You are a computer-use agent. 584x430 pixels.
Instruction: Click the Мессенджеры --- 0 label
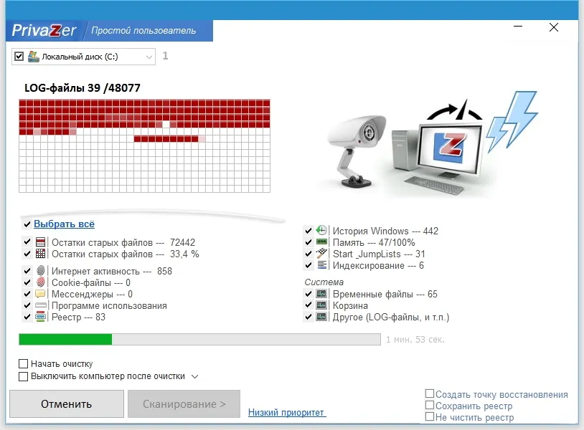92,294
